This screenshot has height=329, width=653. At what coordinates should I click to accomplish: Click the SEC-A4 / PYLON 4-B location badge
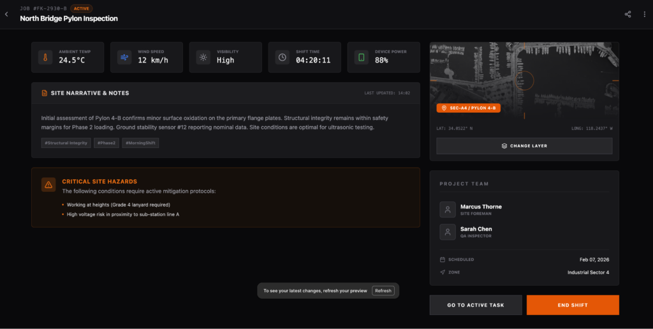click(468, 108)
